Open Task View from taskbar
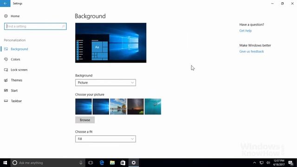The width and height of the screenshot is (297, 167). tap(90, 163)
